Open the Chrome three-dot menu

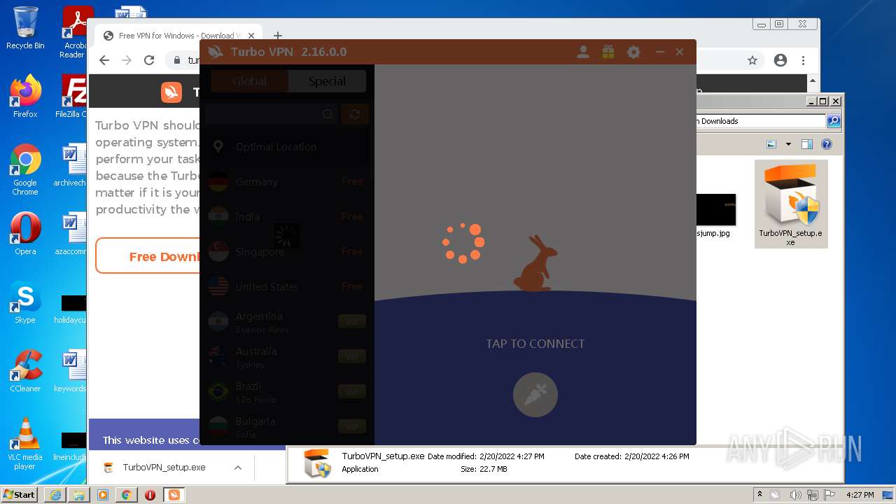(x=804, y=60)
